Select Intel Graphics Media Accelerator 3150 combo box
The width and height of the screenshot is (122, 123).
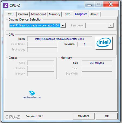(x=37, y=25)
